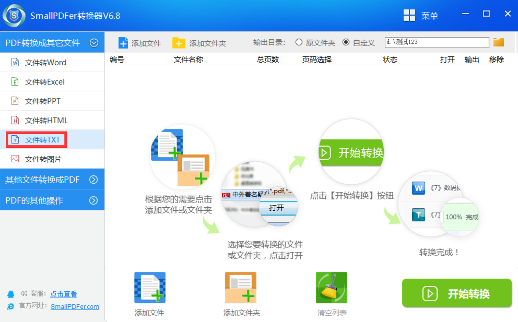Open the folder browse icon beside output path
518x322 pixels.
[499, 42]
